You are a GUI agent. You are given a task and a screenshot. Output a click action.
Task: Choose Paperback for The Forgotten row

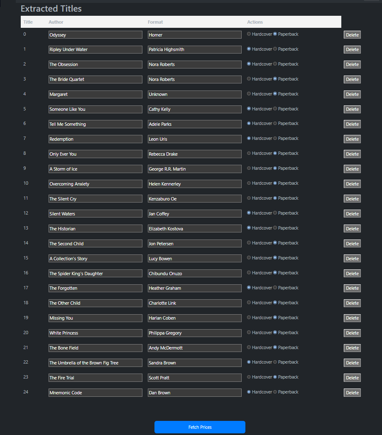click(275, 288)
